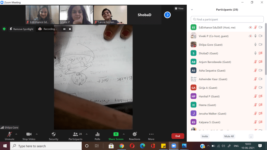The height and width of the screenshot is (150, 267).
Task: Open the Security shield icon
Action: (54, 134)
